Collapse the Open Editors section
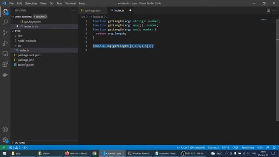Image resolution: width=279 pixels, height=157 pixels. [x=13, y=17]
